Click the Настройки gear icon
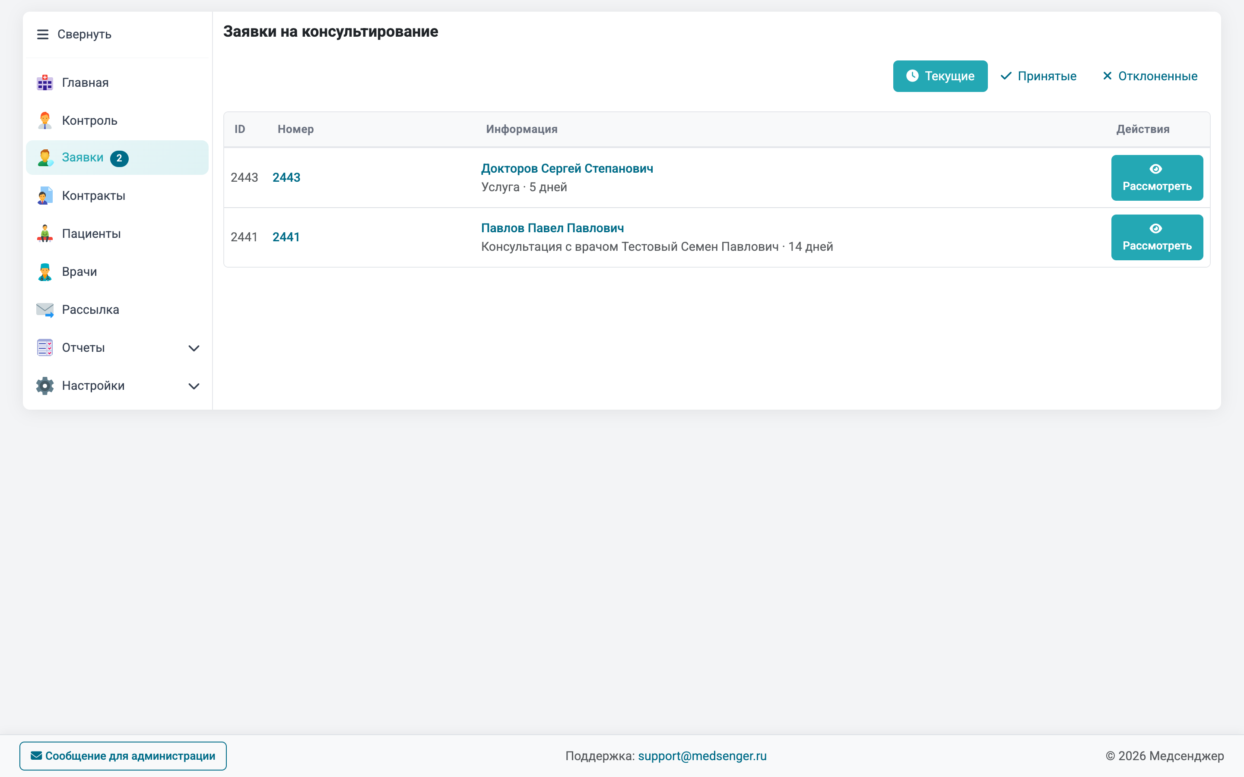The height and width of the screenshot is (777, 1244). [45, 386]
